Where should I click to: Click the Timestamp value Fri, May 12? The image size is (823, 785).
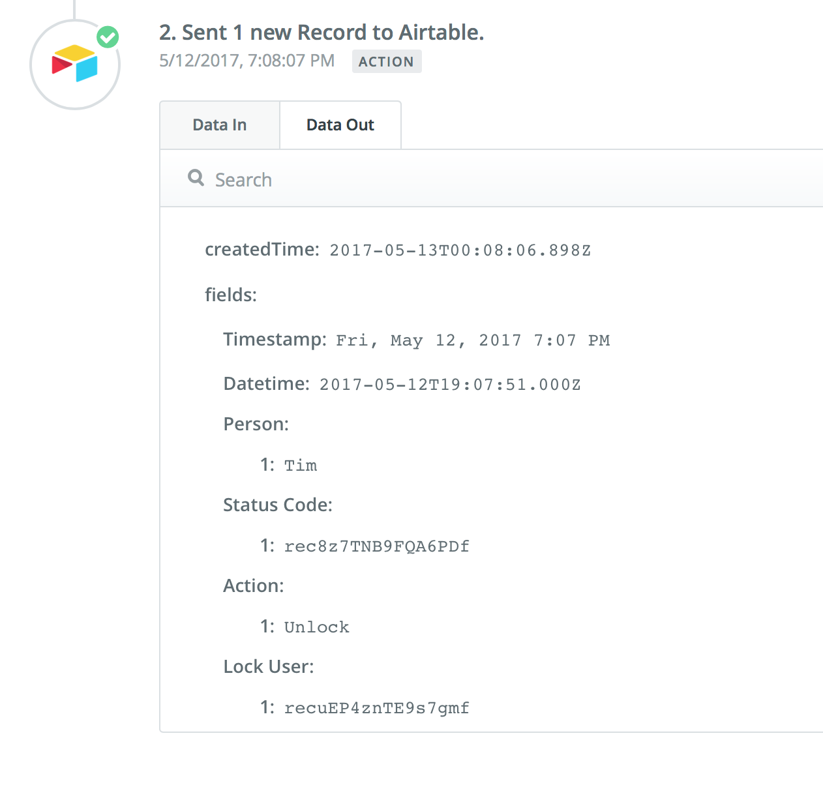pos(473,340)
